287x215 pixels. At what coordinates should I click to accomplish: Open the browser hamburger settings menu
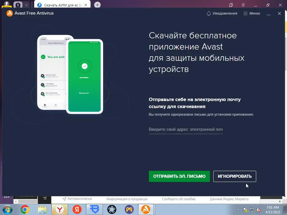coord(243,5)
